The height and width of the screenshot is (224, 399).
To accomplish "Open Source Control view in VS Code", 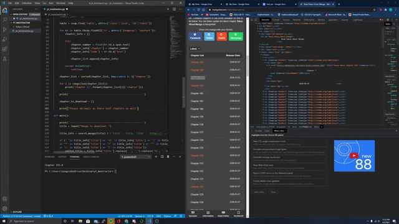I will [x=4, y=30].
